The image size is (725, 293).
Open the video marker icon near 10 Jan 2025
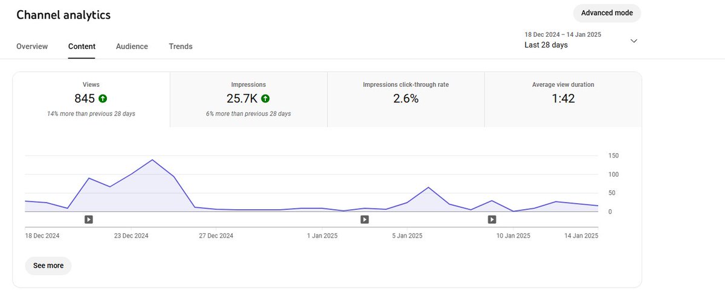492,219
